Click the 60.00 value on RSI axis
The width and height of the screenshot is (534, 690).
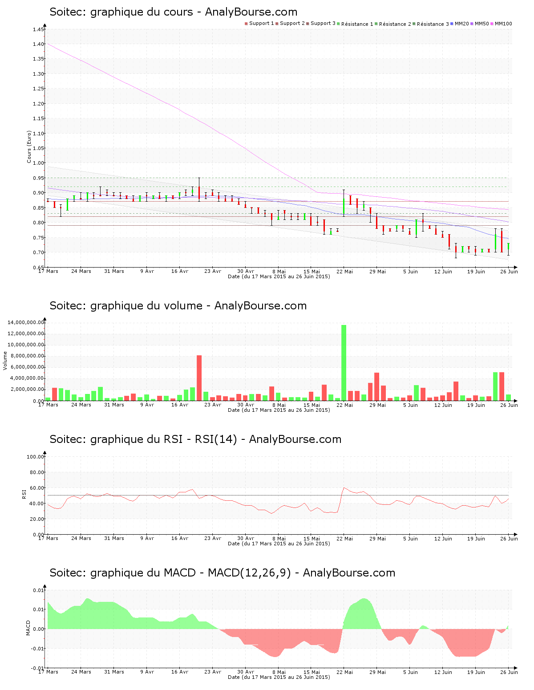click(x=37, y=488)
